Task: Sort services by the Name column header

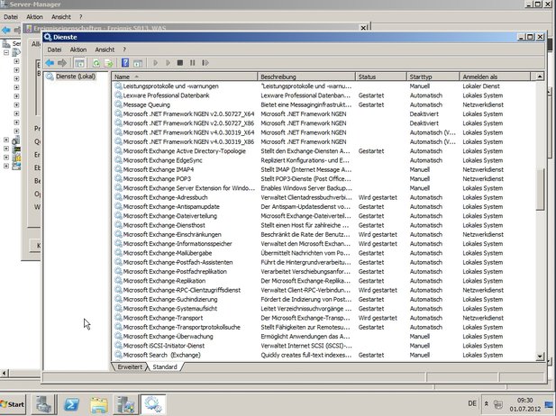Action: (x=185, y=77)
